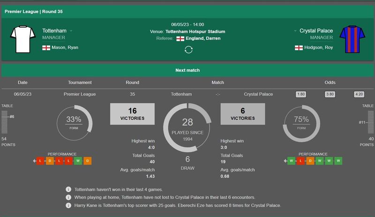The height and width of the screenshot is (217, 375).
Task: Click Tottenham's first red L badge
Action: click(x=40, y=161)
